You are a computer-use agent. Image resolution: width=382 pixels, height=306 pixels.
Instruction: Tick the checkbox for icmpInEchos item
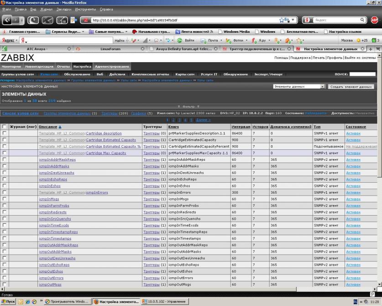tap(5, 186)
